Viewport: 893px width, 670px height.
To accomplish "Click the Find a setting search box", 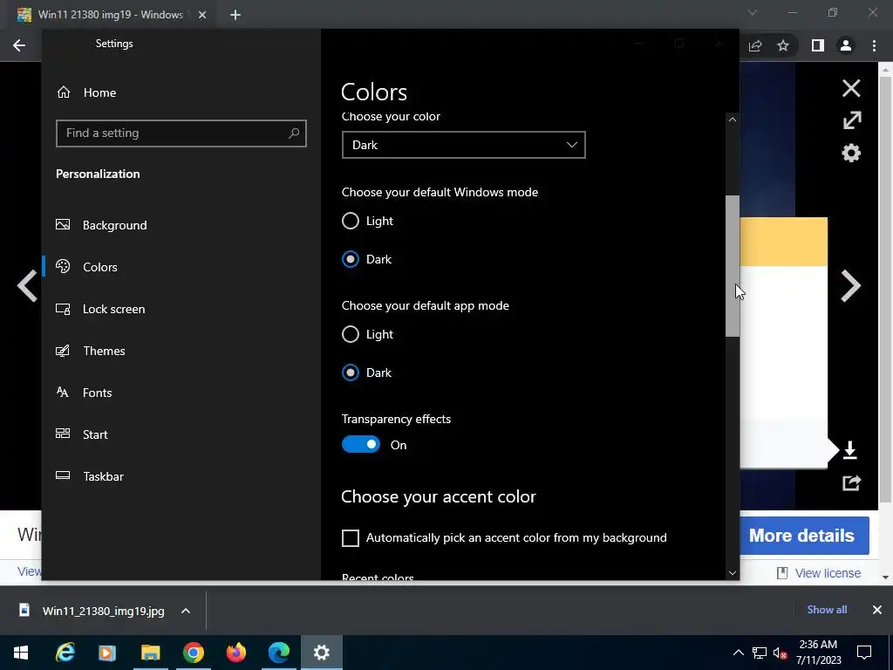I will [181, 133].
